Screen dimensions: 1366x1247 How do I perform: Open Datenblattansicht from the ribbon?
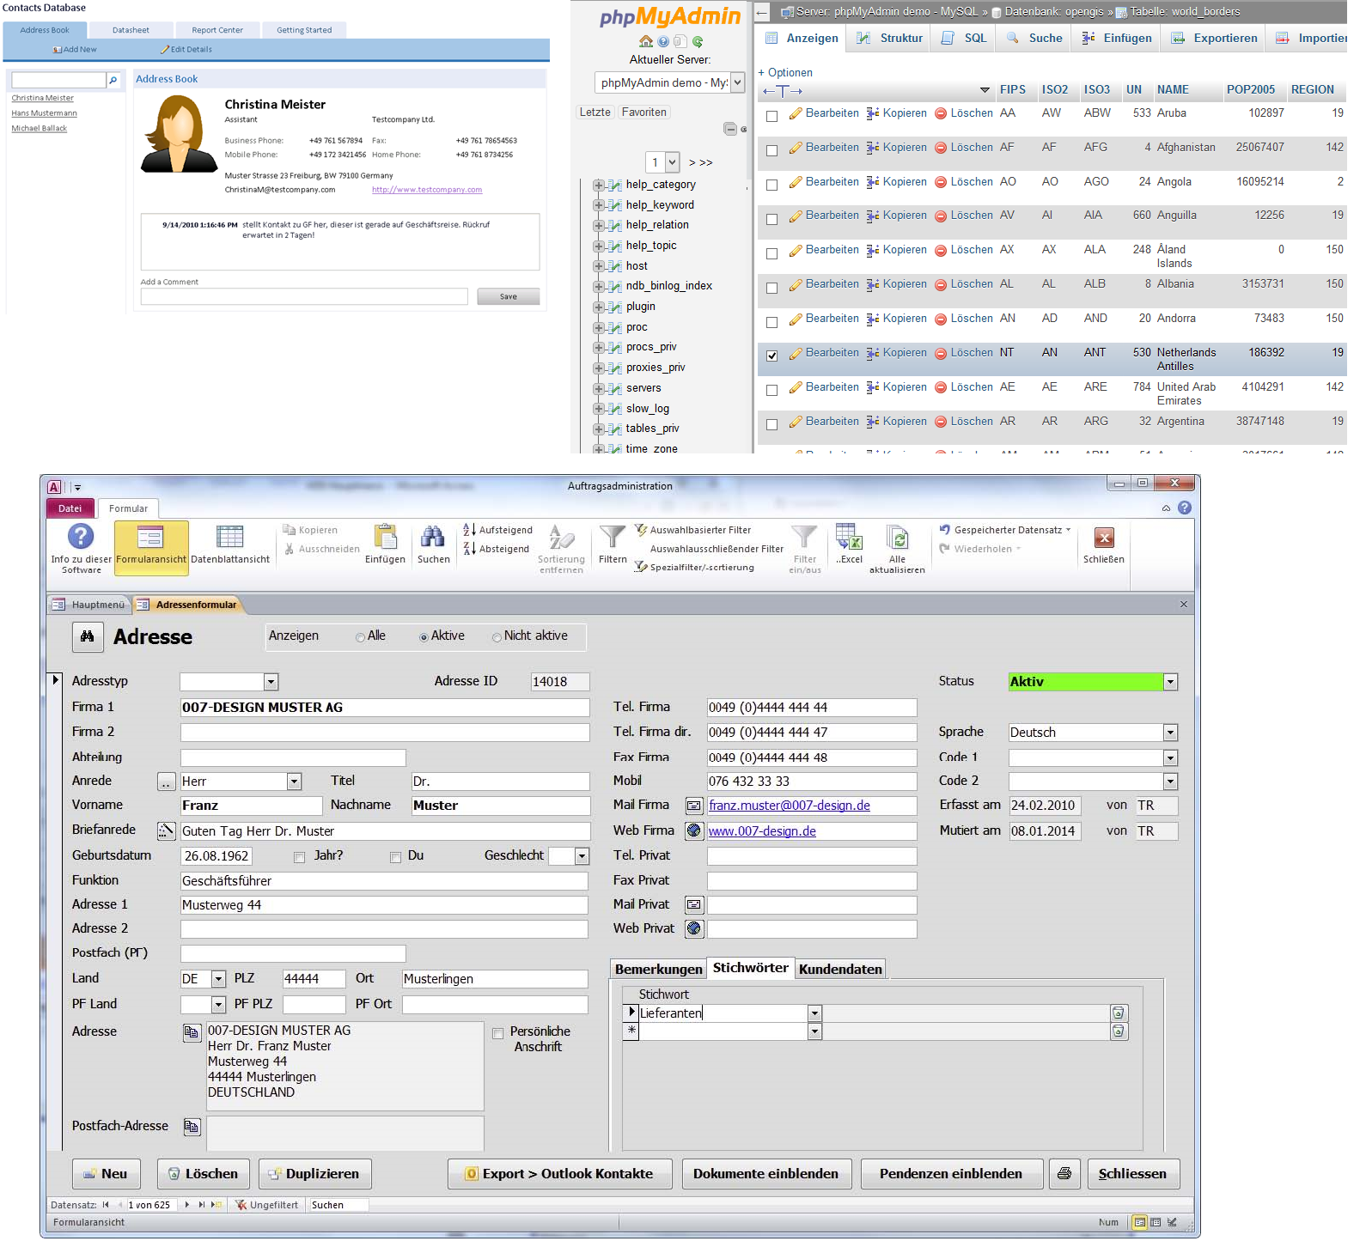[x=229, y=544]
